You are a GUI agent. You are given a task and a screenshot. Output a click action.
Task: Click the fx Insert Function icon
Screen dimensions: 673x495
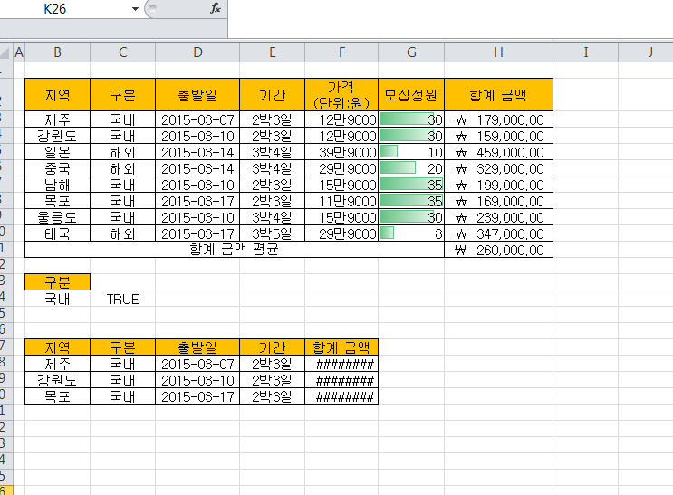tap(216, 8)
